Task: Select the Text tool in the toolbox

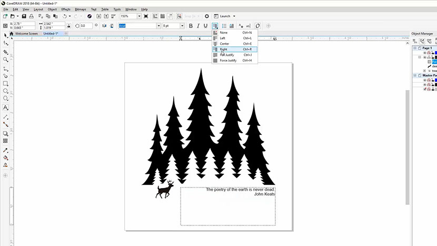Action: point(5,107)
